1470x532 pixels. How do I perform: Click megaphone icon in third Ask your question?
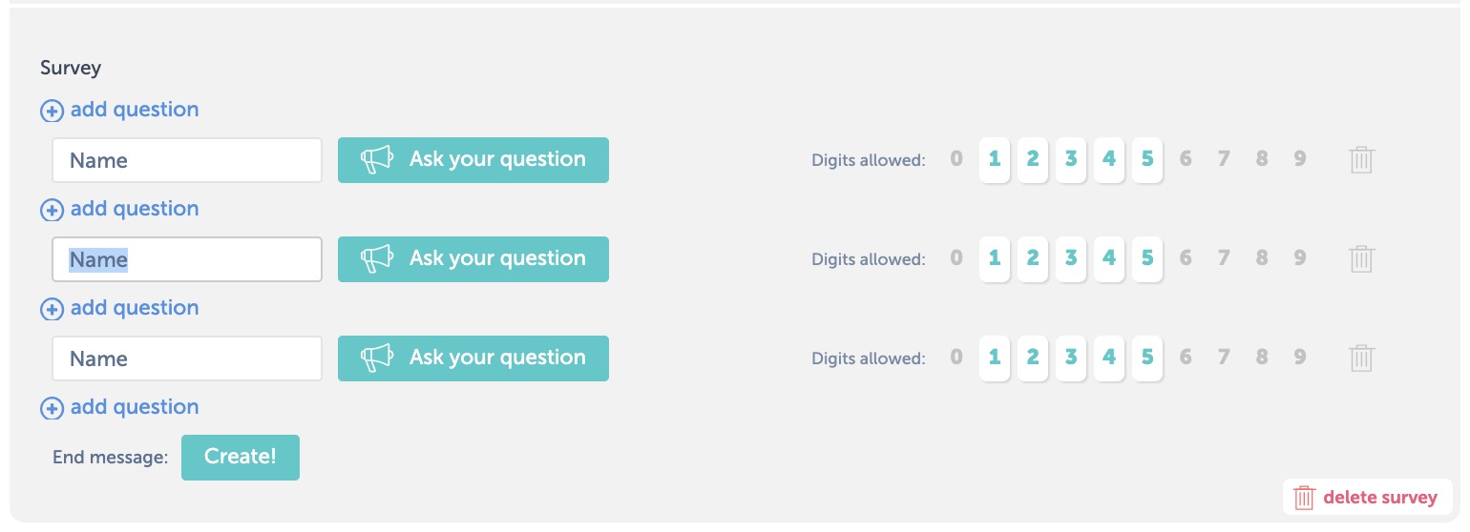(x=376, y=358)
